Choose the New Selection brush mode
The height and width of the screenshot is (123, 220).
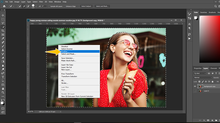pos(19,6)
